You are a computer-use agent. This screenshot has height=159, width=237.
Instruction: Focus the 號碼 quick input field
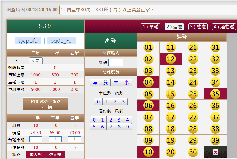coord(116,62)
